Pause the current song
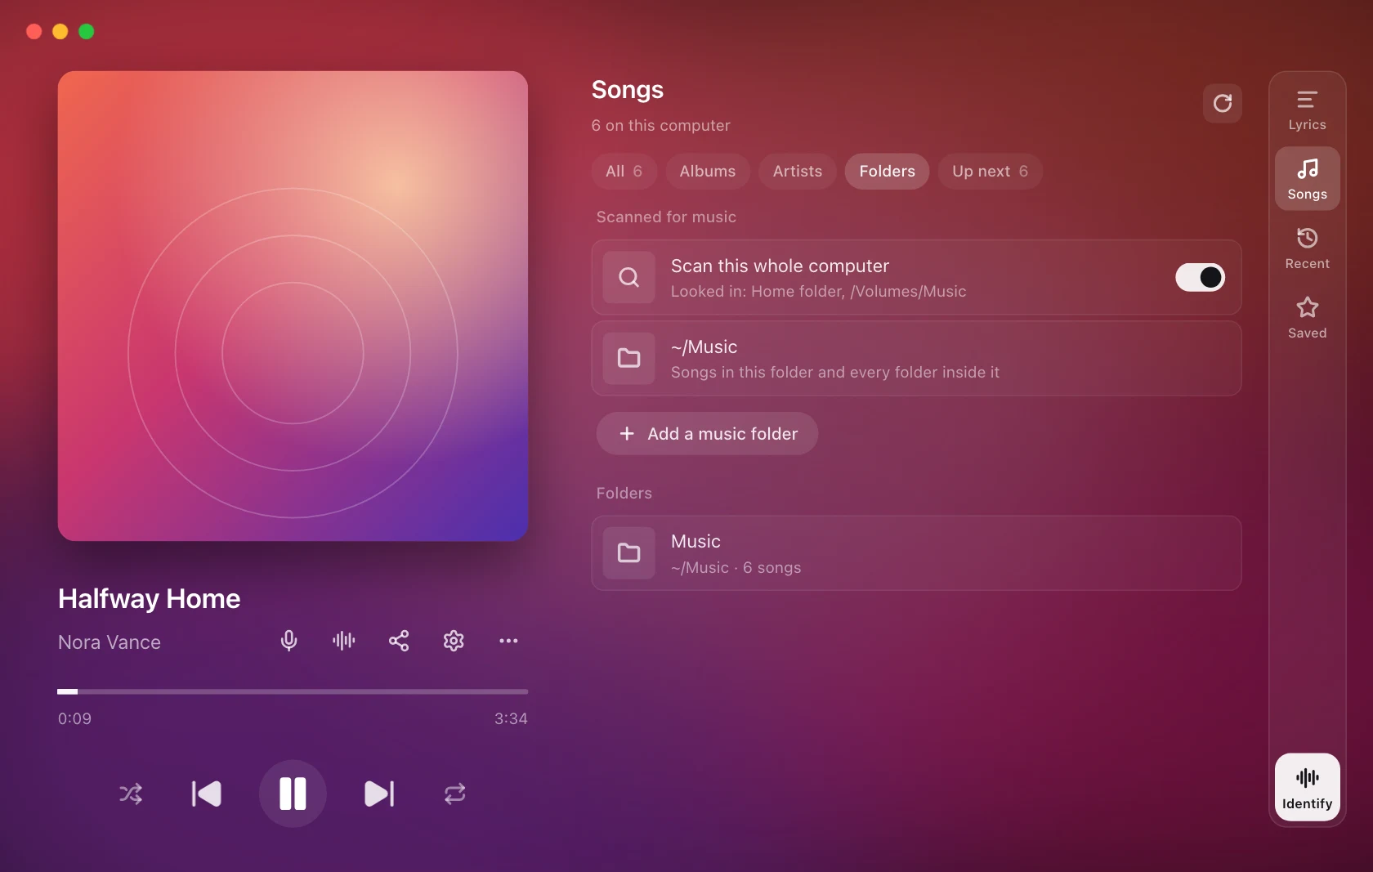The height and width of the screenshot is (872, 1373). click(x=293, y=794)
